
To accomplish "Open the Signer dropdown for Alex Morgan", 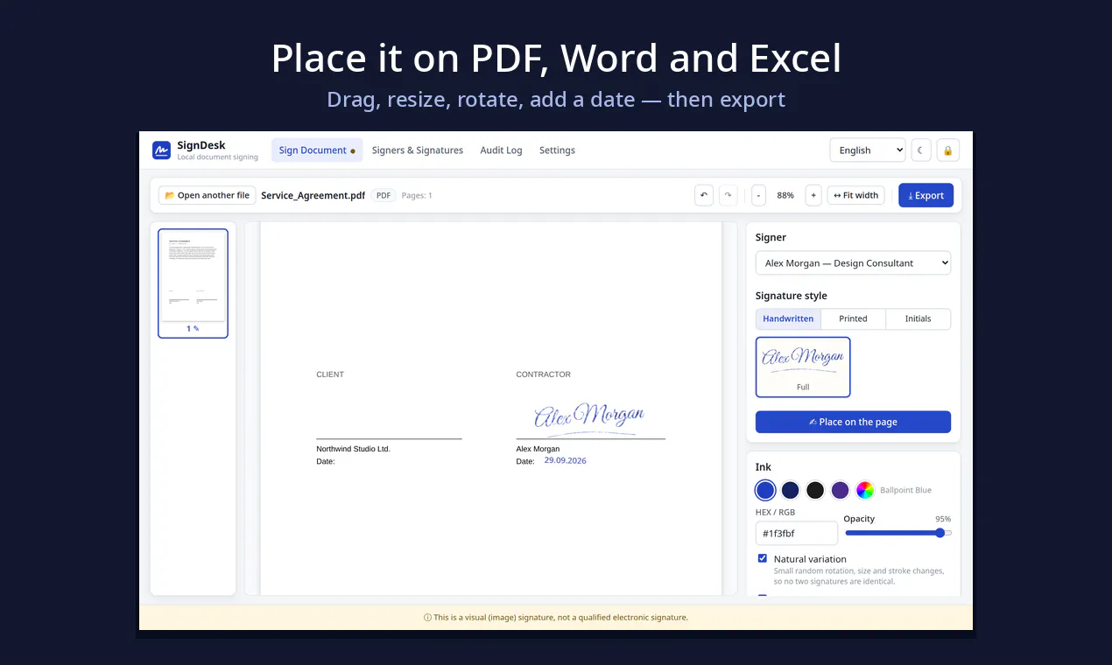I will [x=853, y=263].
